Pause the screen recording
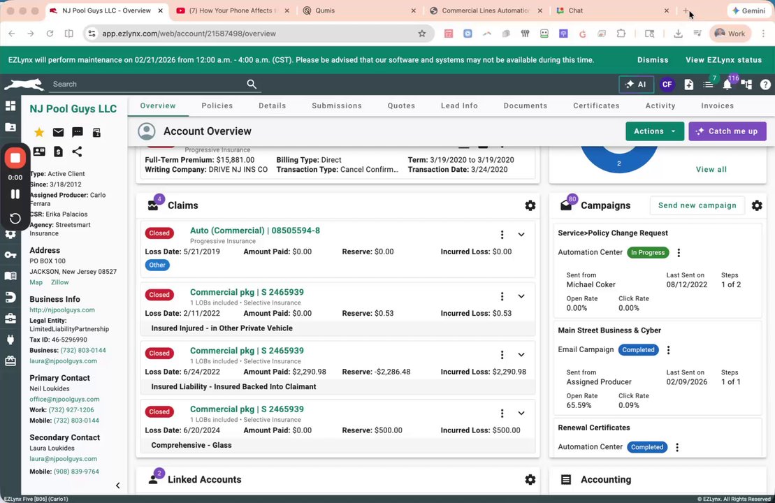The image size is (775, 503). coord(15,194)
